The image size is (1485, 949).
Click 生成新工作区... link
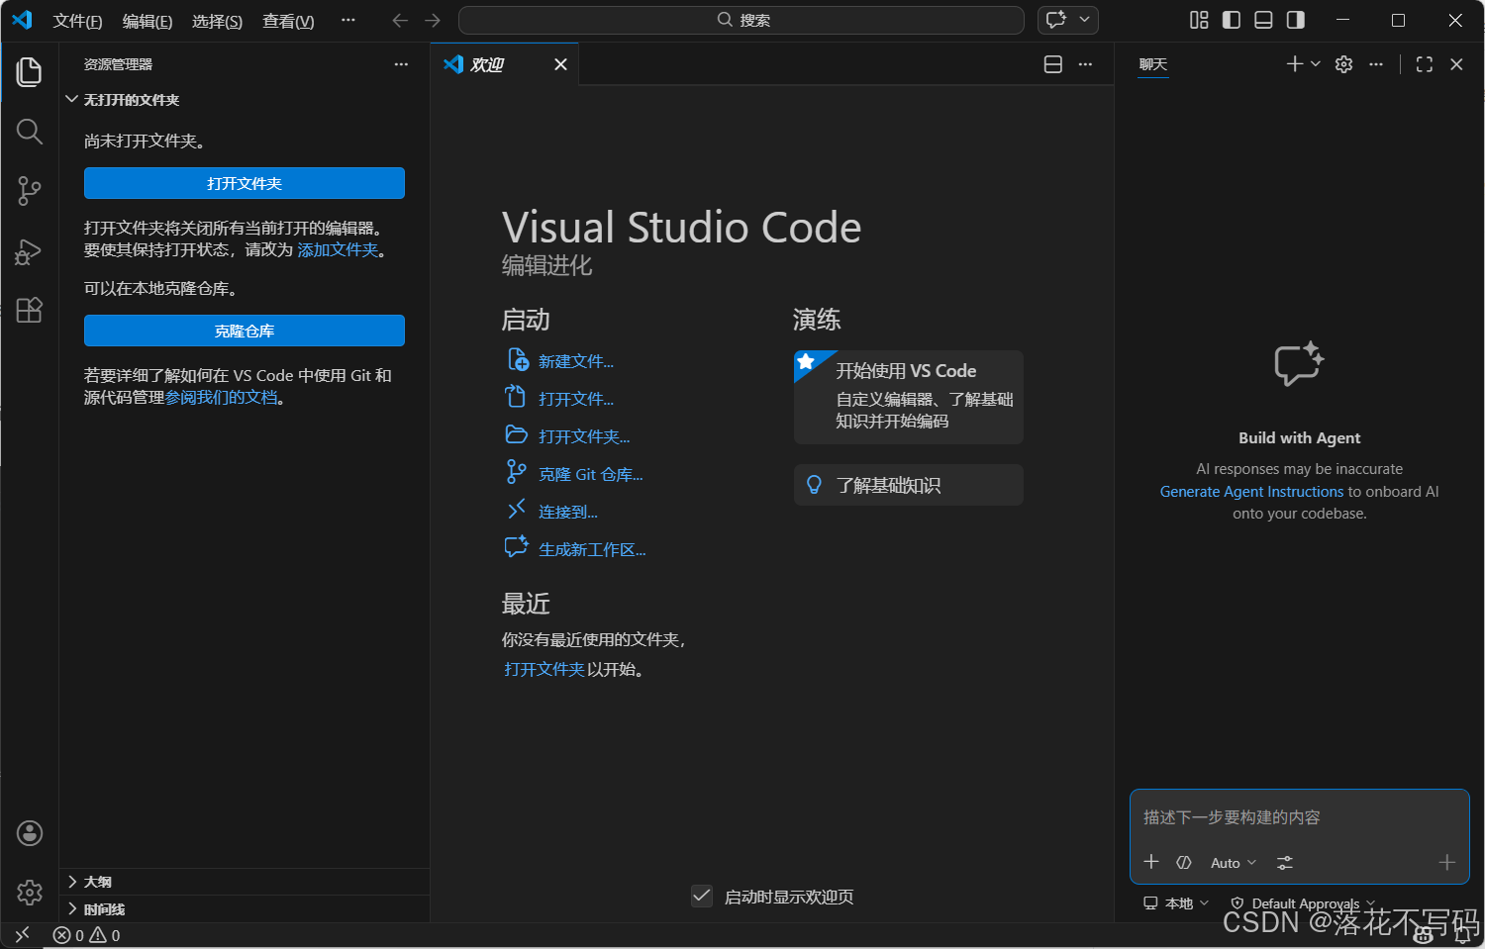pyautogui.click(x=591, y=549)
